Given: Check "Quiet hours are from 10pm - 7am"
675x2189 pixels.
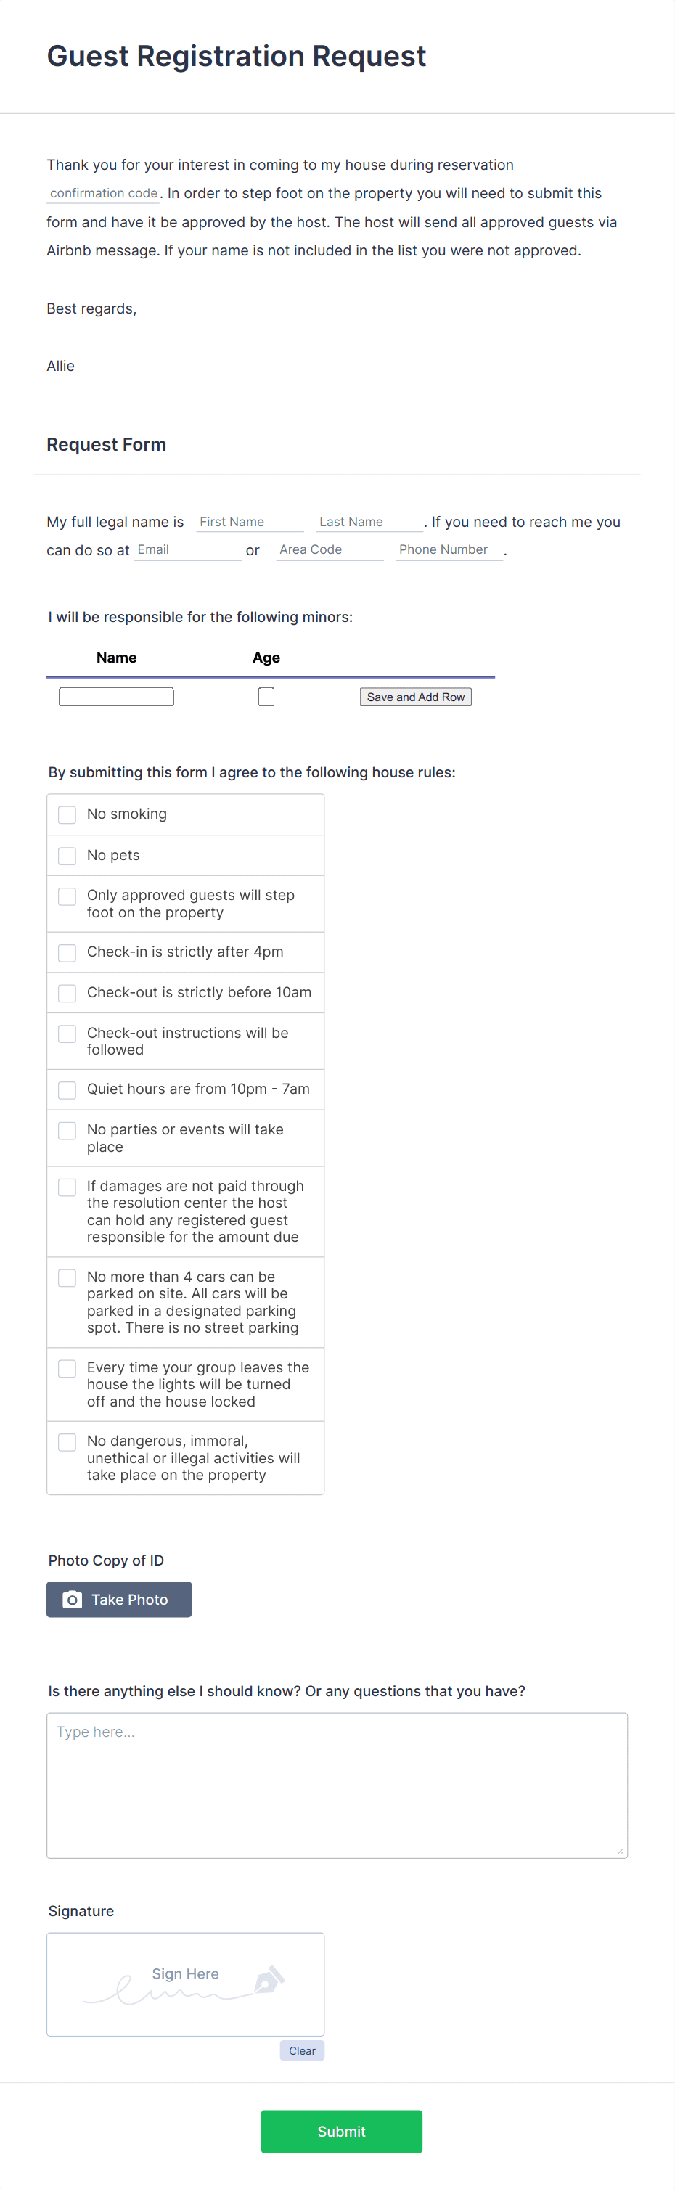Looking at the screenshot, I should [x=66, y=1089].
